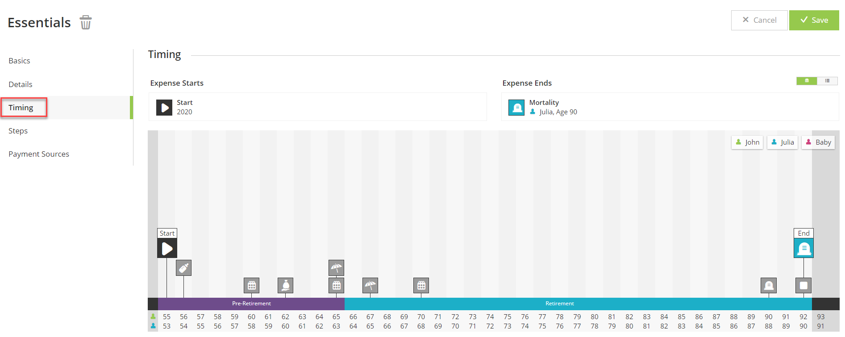Open Expense Starts selector showing Start 2020
This screenshot has width=845, height=337.
[x=317, y=107]
